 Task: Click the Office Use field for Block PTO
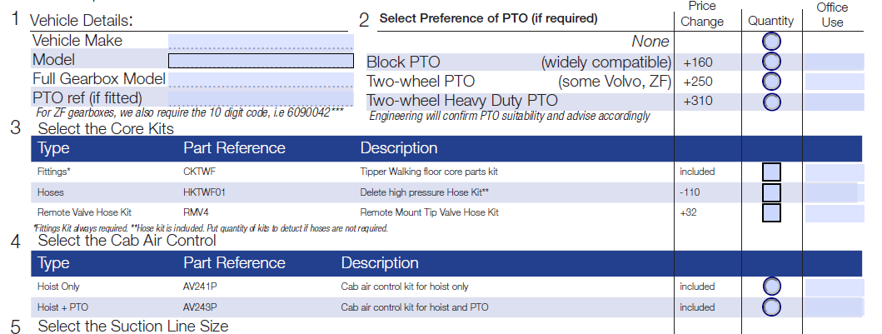click(x=835, y=62)
